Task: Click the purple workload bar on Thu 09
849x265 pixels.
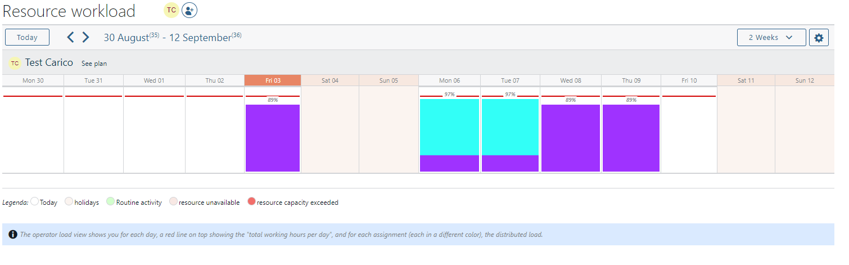Action: [631, 138]
